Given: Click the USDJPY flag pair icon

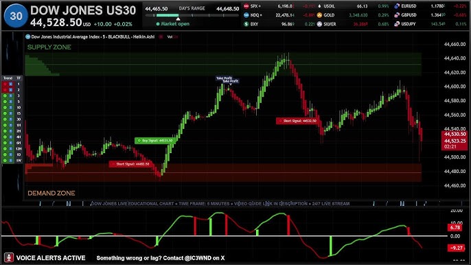Looking at the screenshot, I should pos(397,24).
